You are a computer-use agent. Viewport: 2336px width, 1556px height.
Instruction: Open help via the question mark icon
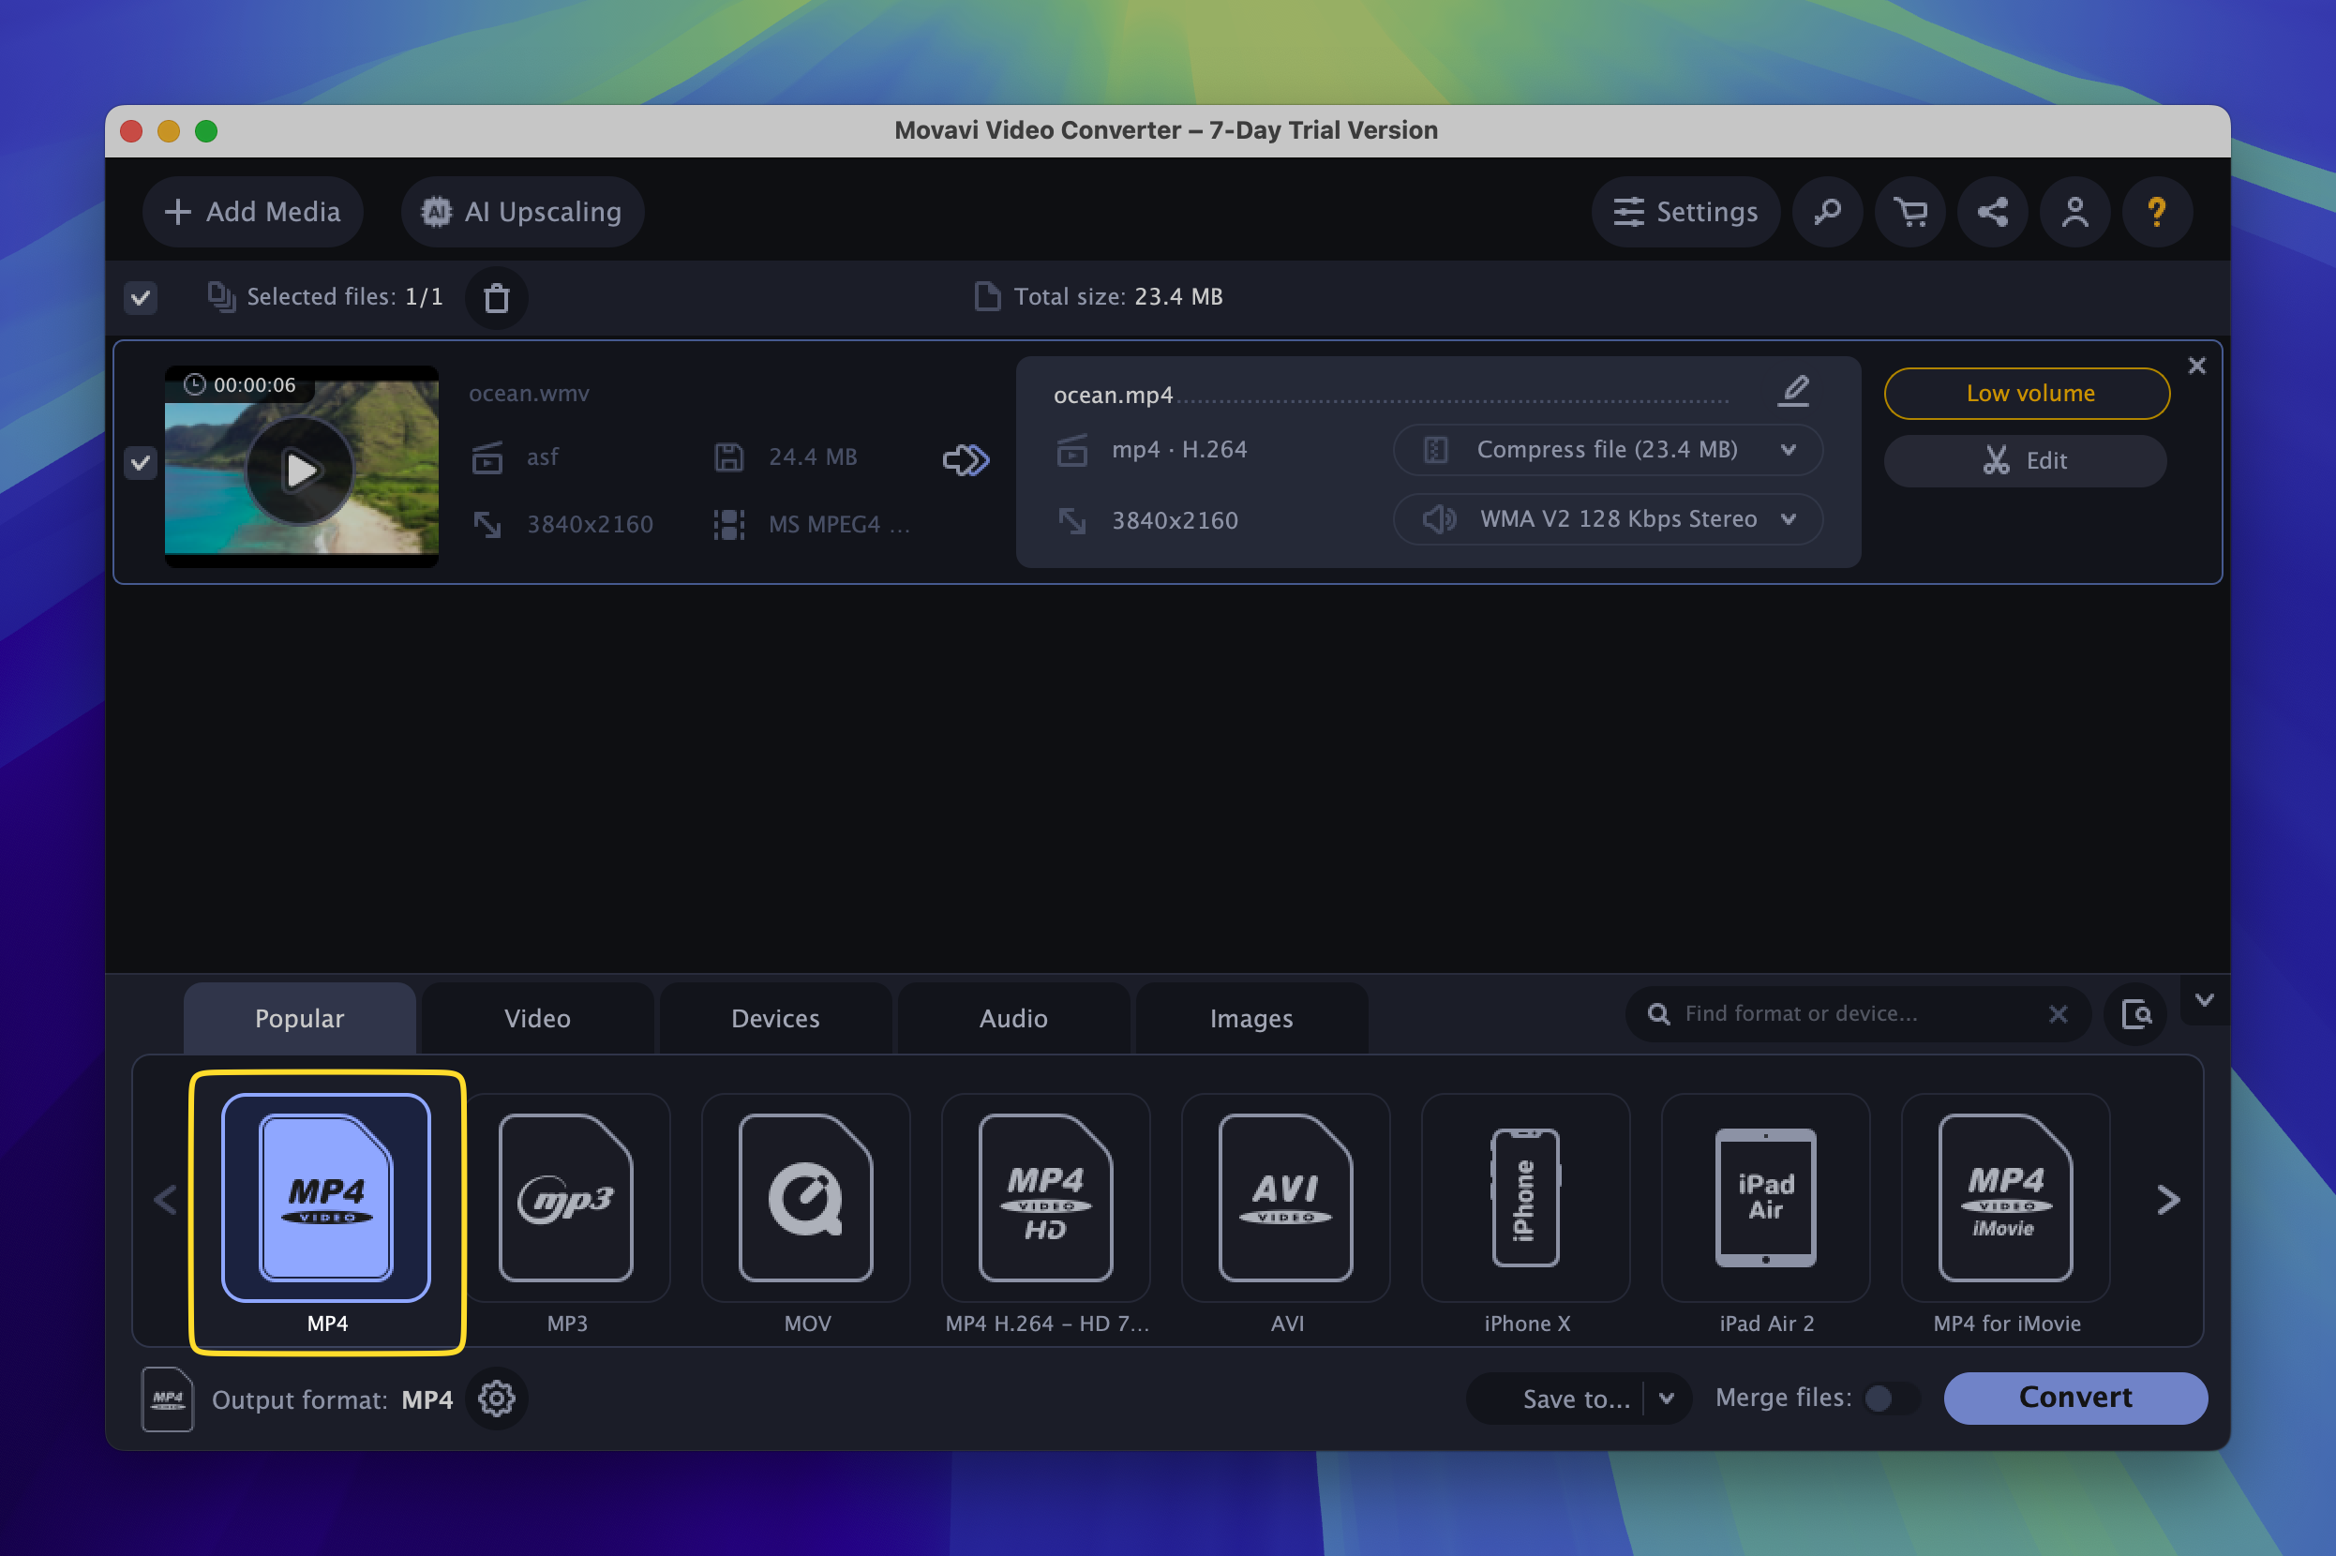(2156, 211)
